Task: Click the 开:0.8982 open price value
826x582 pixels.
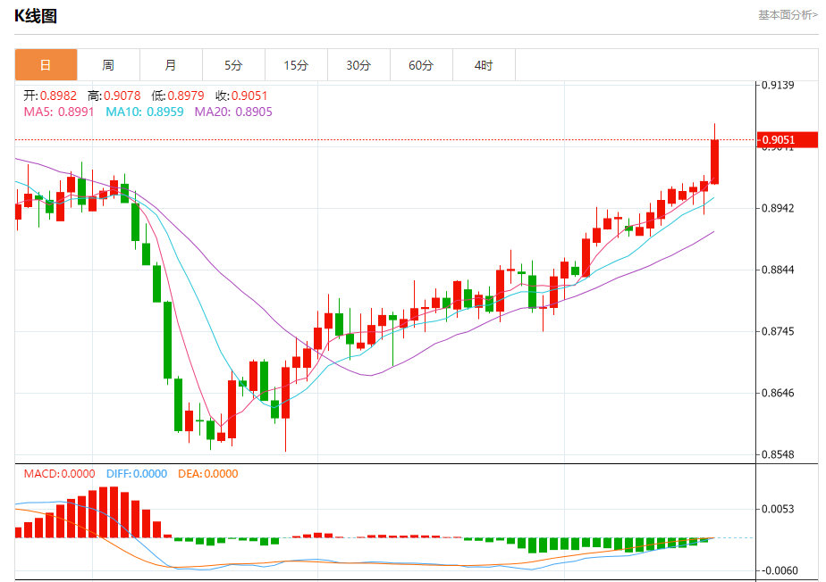Action: [x=50, y=96]
